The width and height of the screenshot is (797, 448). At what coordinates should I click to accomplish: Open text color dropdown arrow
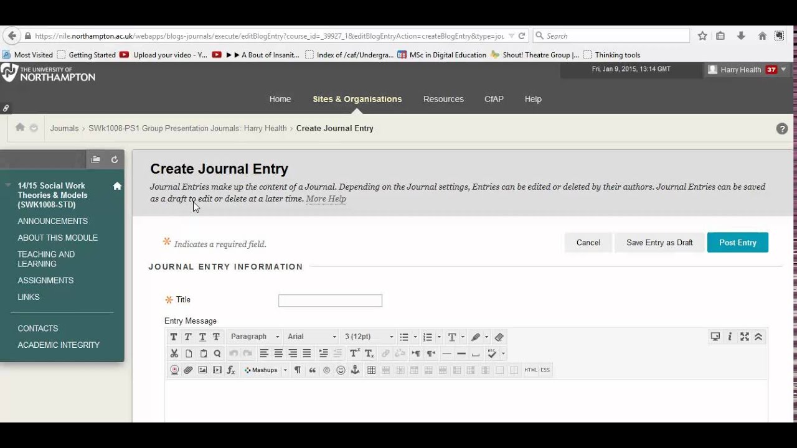[463, 337]
